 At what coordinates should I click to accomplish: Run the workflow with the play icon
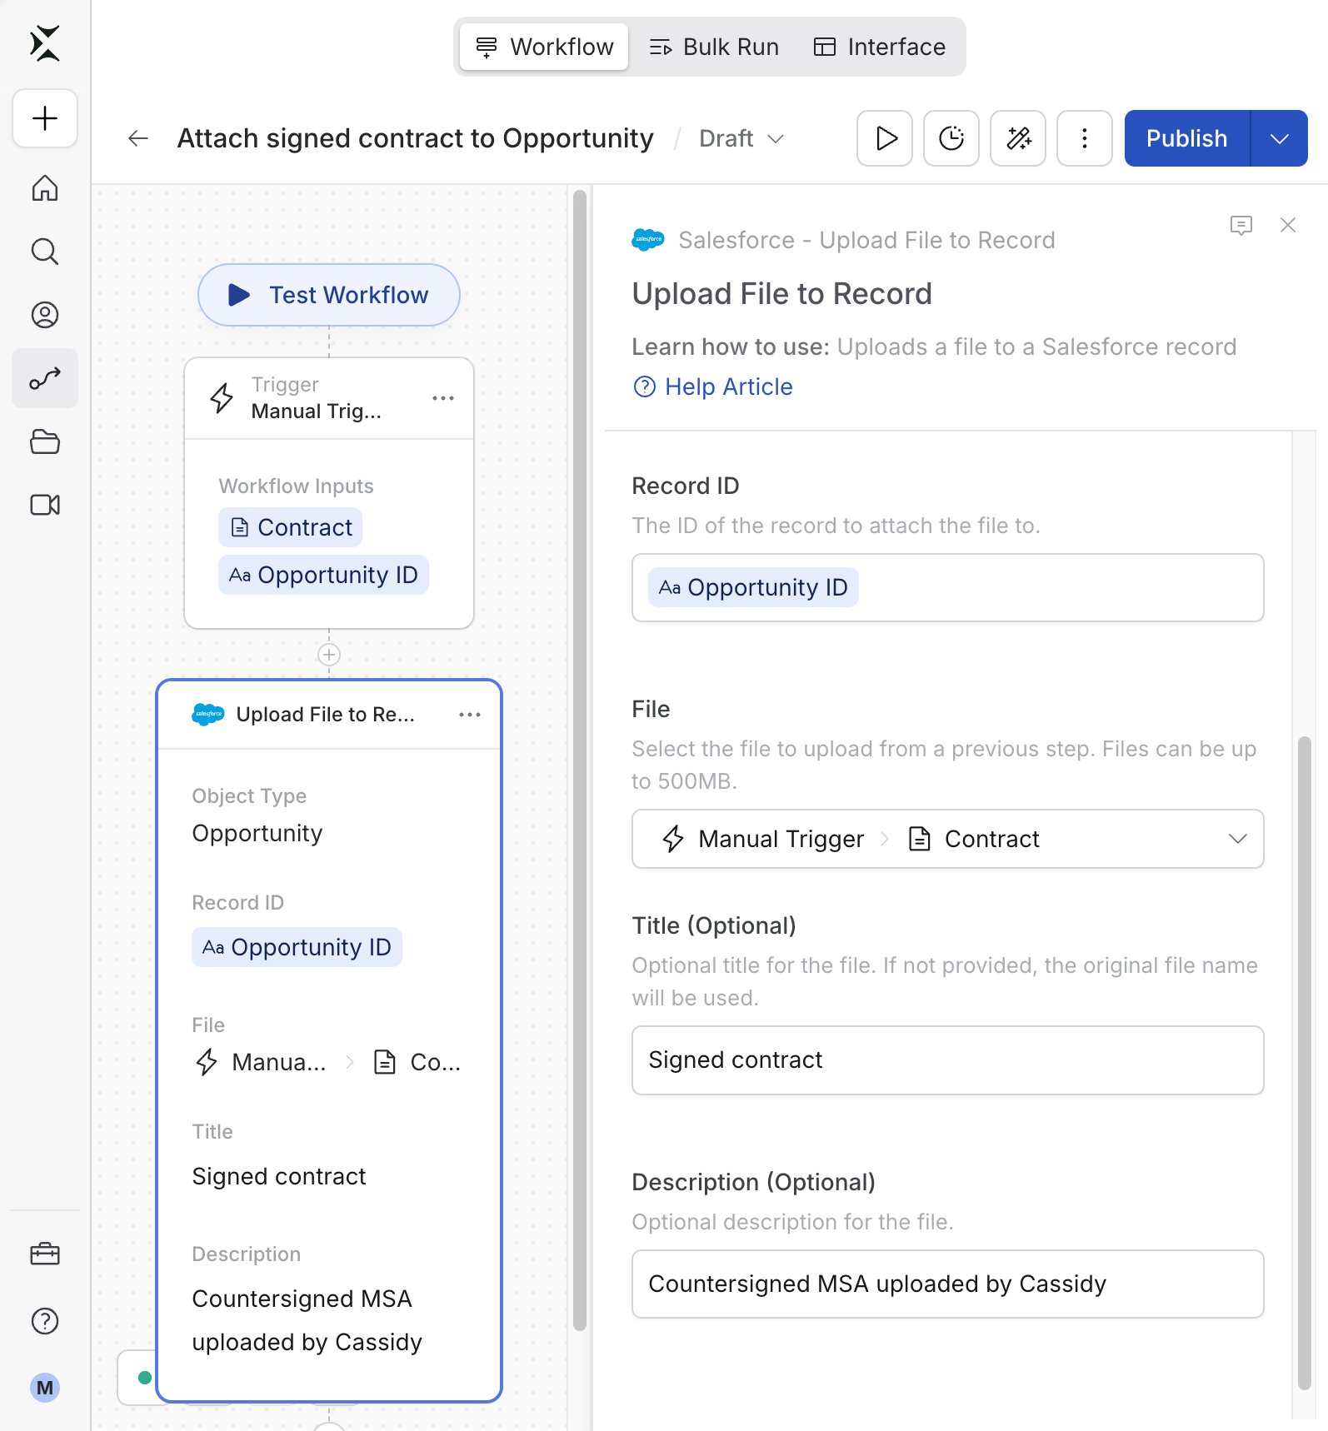pos(885,138)
